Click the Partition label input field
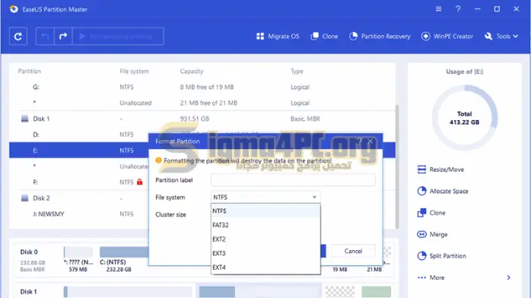The height and width of the screenshot is (298, 531). pyautogui.click(x=293, y=180)
